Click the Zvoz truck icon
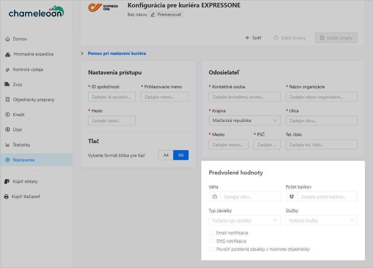This screenshot has height=268, width=373. tap(7, 84)
